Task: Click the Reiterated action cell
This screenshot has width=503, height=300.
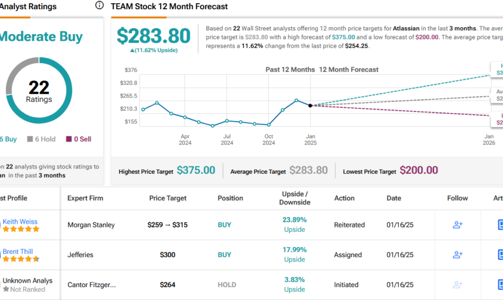Action: (x=349, y=225)
